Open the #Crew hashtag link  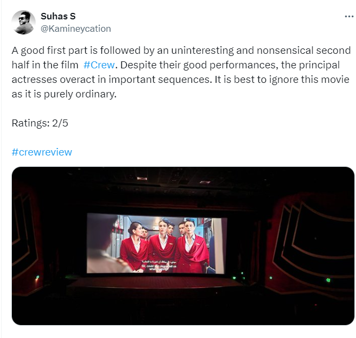tap(99, 65)
